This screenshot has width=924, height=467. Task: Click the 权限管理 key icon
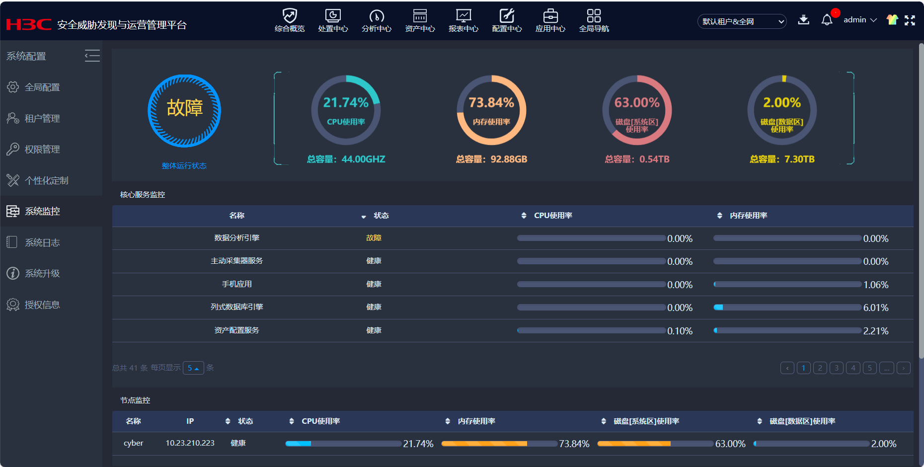pyautogui.click(x=13, y=149)
